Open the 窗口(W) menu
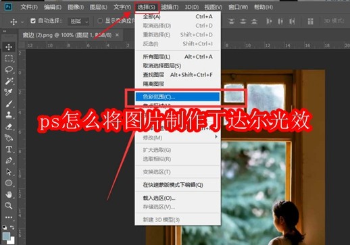The height and width of the screenshot is (245, 350). pyautogui.click(x=238, y=7)
